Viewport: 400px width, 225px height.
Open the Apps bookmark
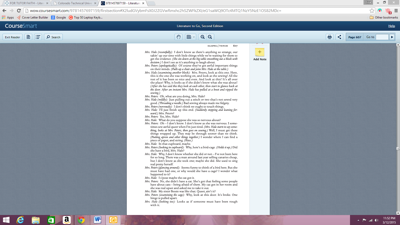tap(8, 17)
